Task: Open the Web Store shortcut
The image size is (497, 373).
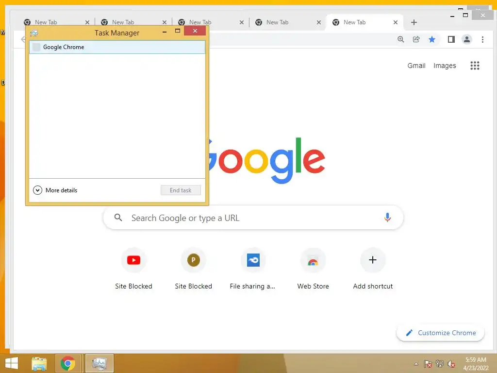Action: [313, 260]
